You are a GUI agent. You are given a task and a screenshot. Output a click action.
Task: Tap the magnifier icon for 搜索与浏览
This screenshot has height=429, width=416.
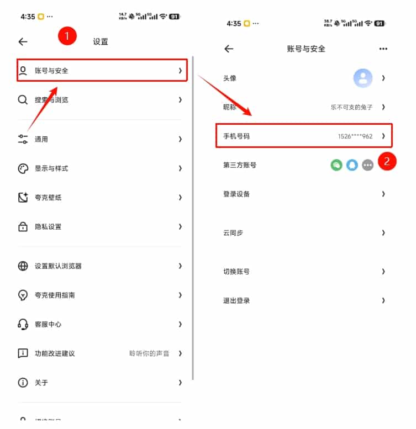coord(23,100)
